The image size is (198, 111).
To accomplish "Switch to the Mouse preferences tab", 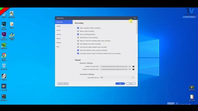I will click(64, 39).
